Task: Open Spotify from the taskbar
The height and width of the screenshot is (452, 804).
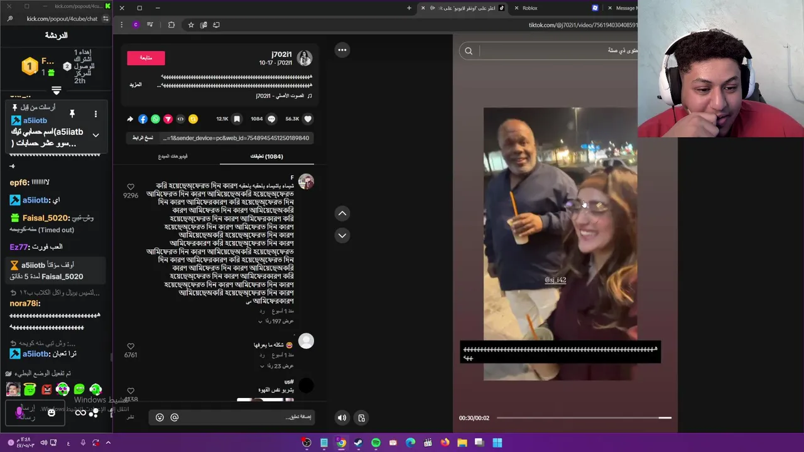Action: pyautogui.click(x=376, y=443)
